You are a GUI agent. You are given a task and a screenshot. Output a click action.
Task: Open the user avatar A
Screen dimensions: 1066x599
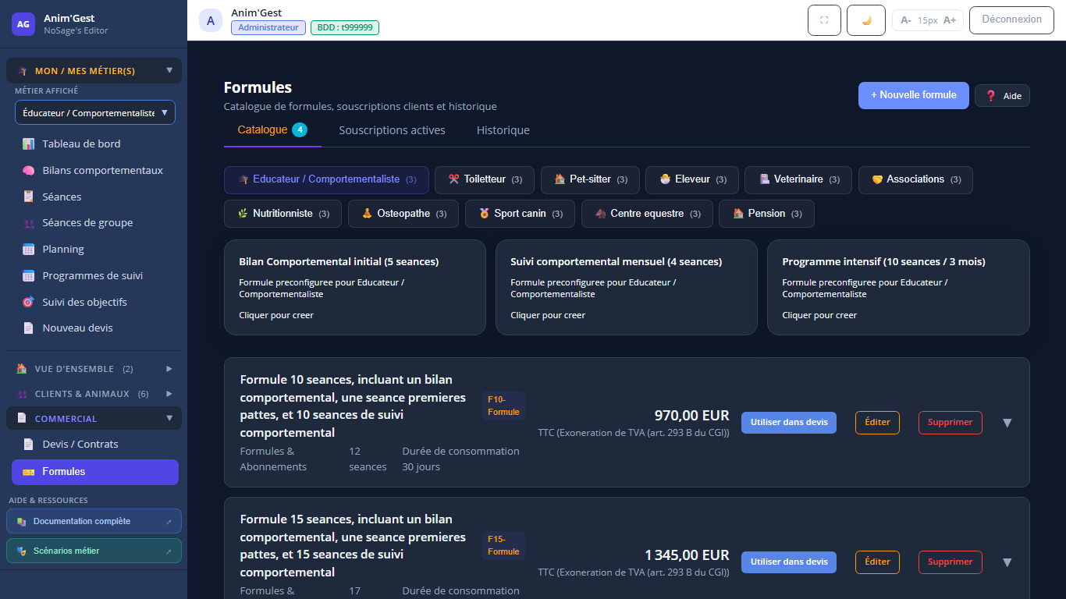click(211, 20)
